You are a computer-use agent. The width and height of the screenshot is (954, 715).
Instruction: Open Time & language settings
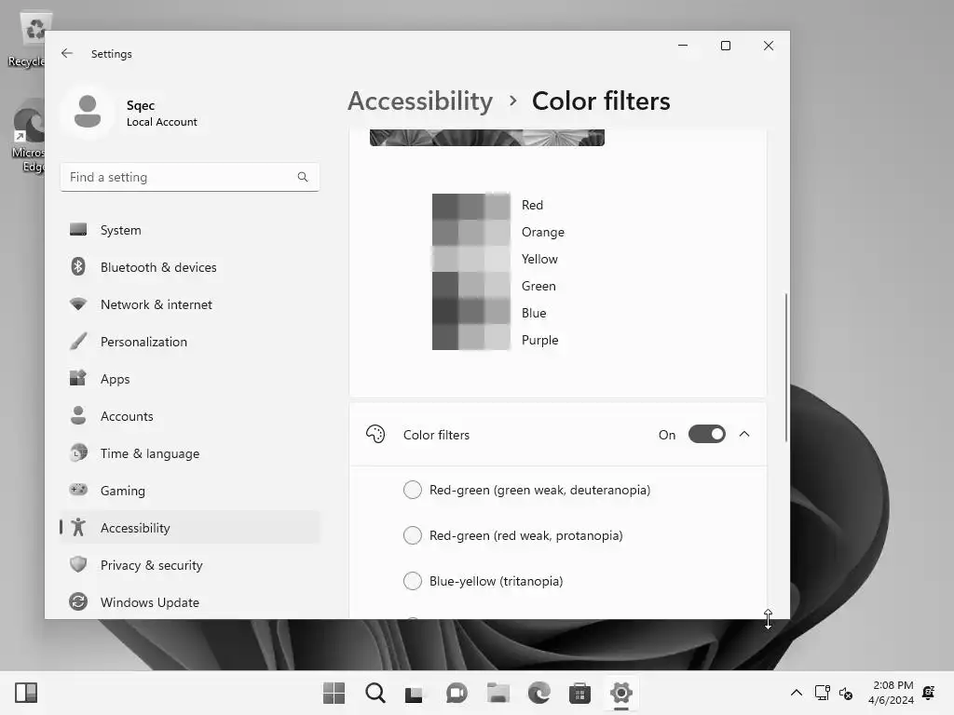pos(190,453)
